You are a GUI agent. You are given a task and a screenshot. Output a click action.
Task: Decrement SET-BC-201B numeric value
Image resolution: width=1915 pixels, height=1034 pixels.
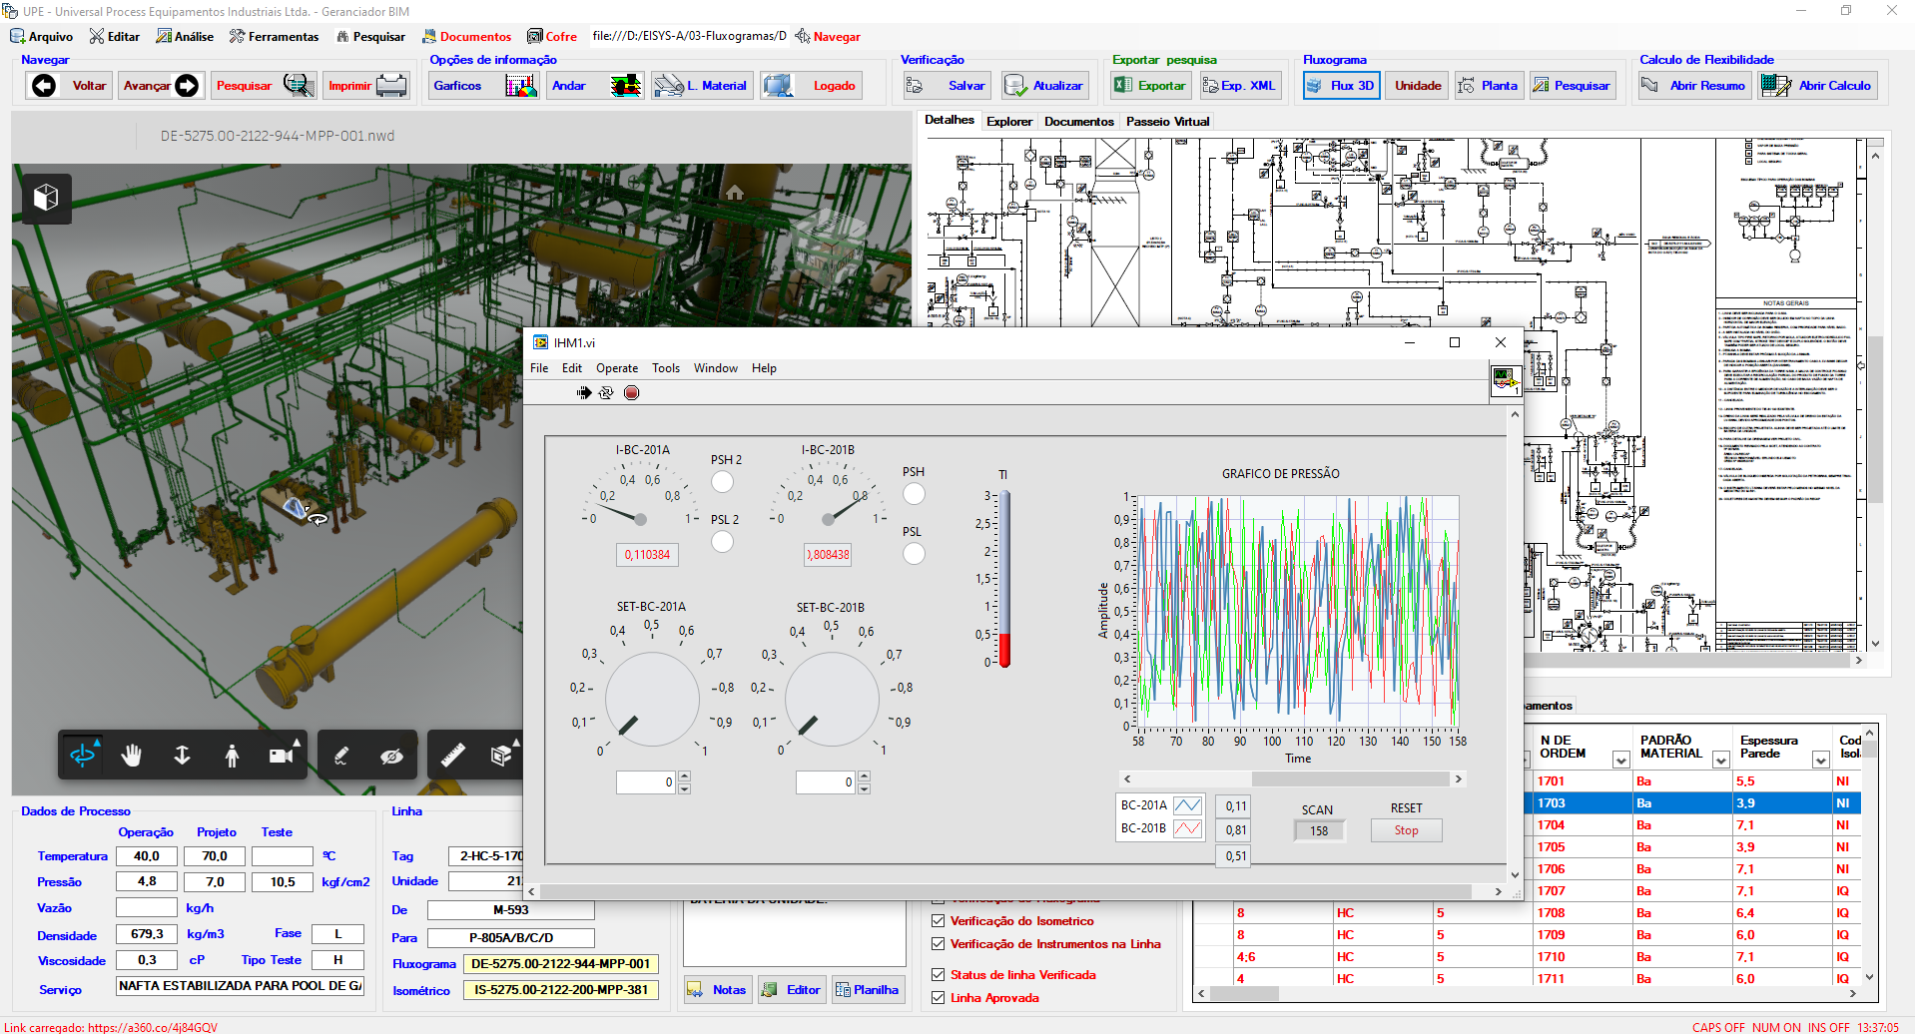(x=864, y=788)
